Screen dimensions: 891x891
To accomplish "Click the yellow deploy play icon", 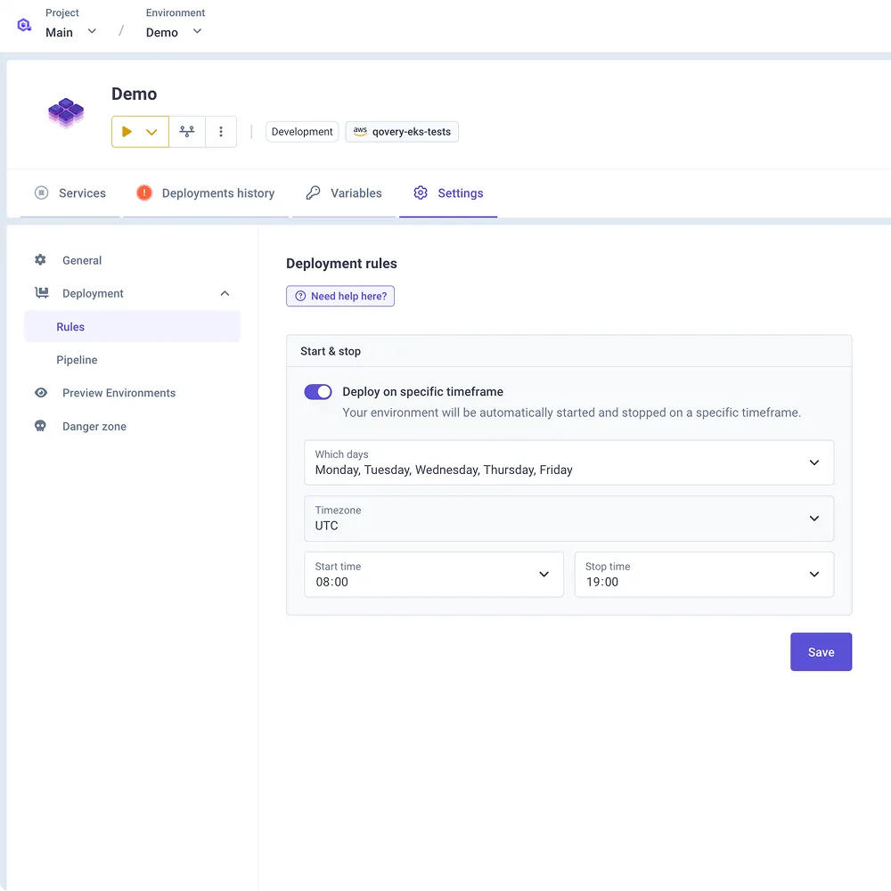I will tap(127, 132).
